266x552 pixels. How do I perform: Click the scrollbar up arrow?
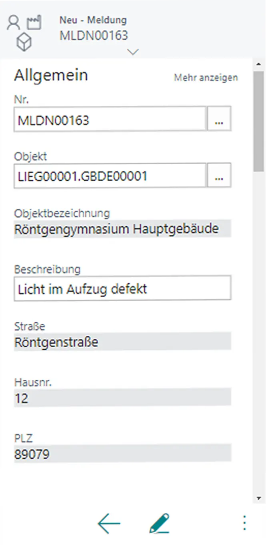coord(258,63)
